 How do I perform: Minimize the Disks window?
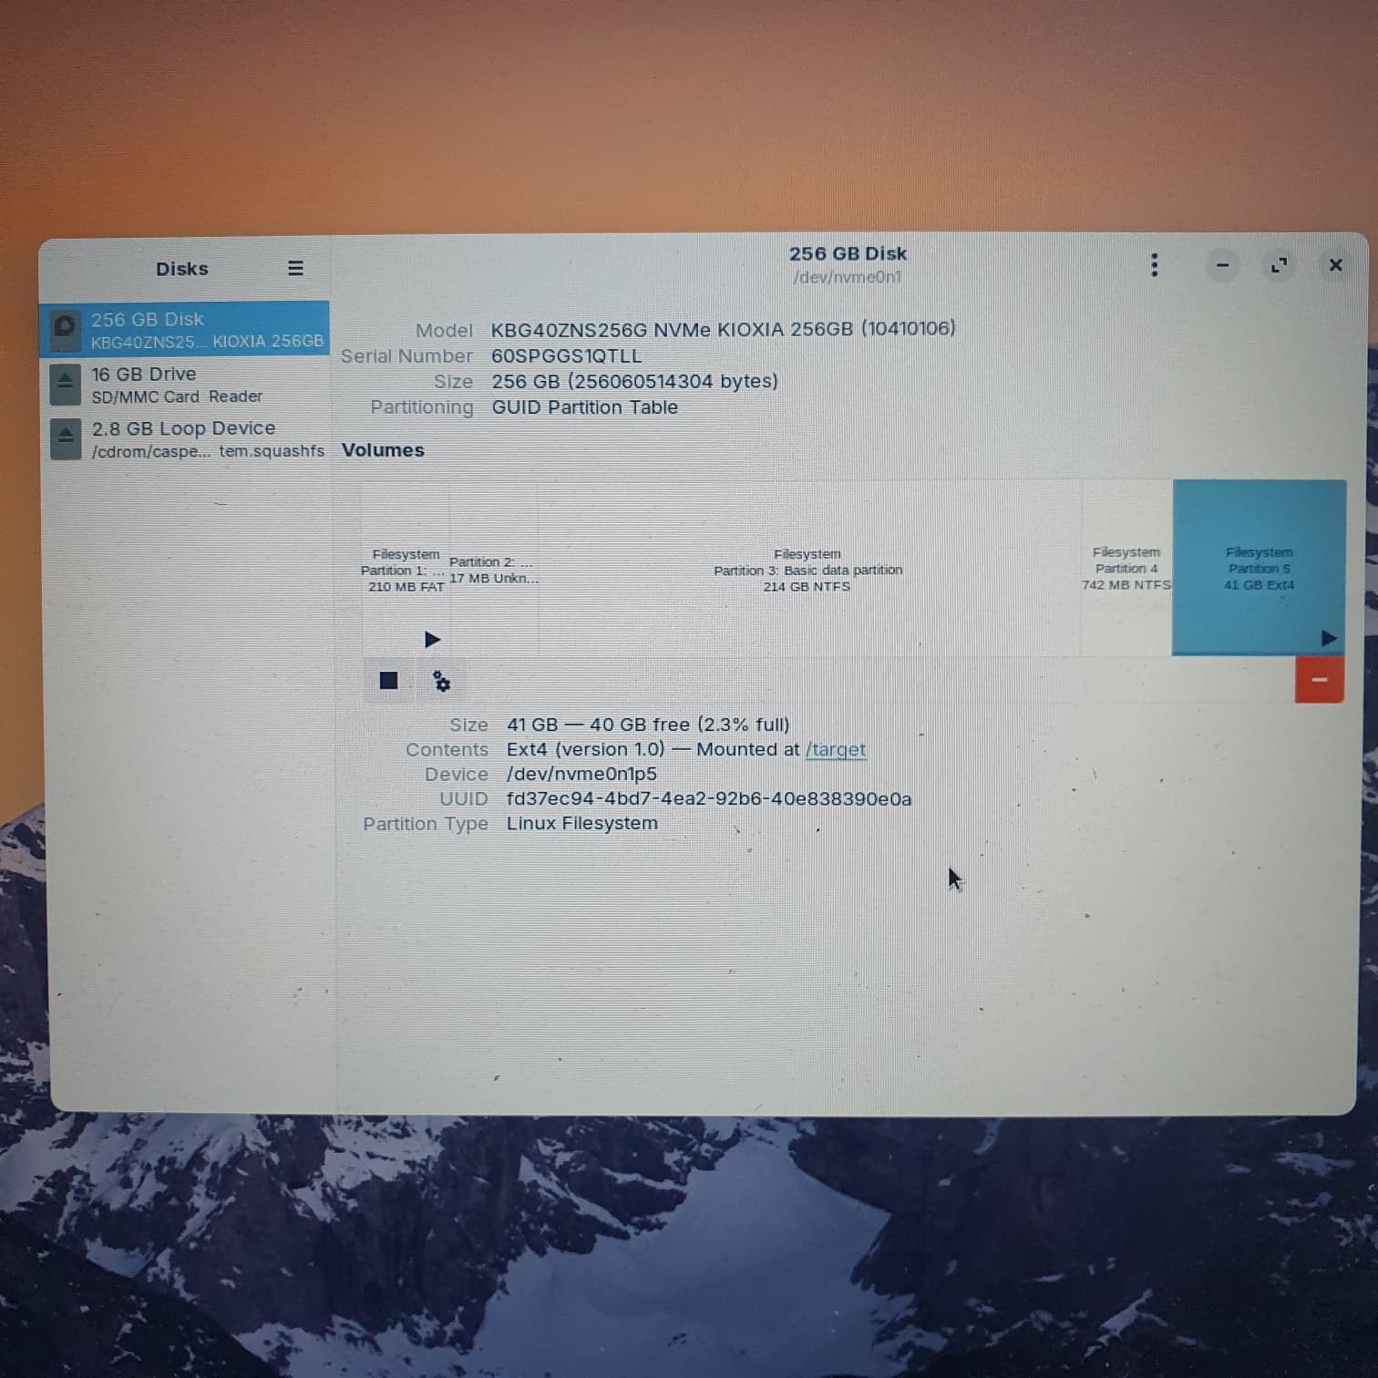point(1222,265)
